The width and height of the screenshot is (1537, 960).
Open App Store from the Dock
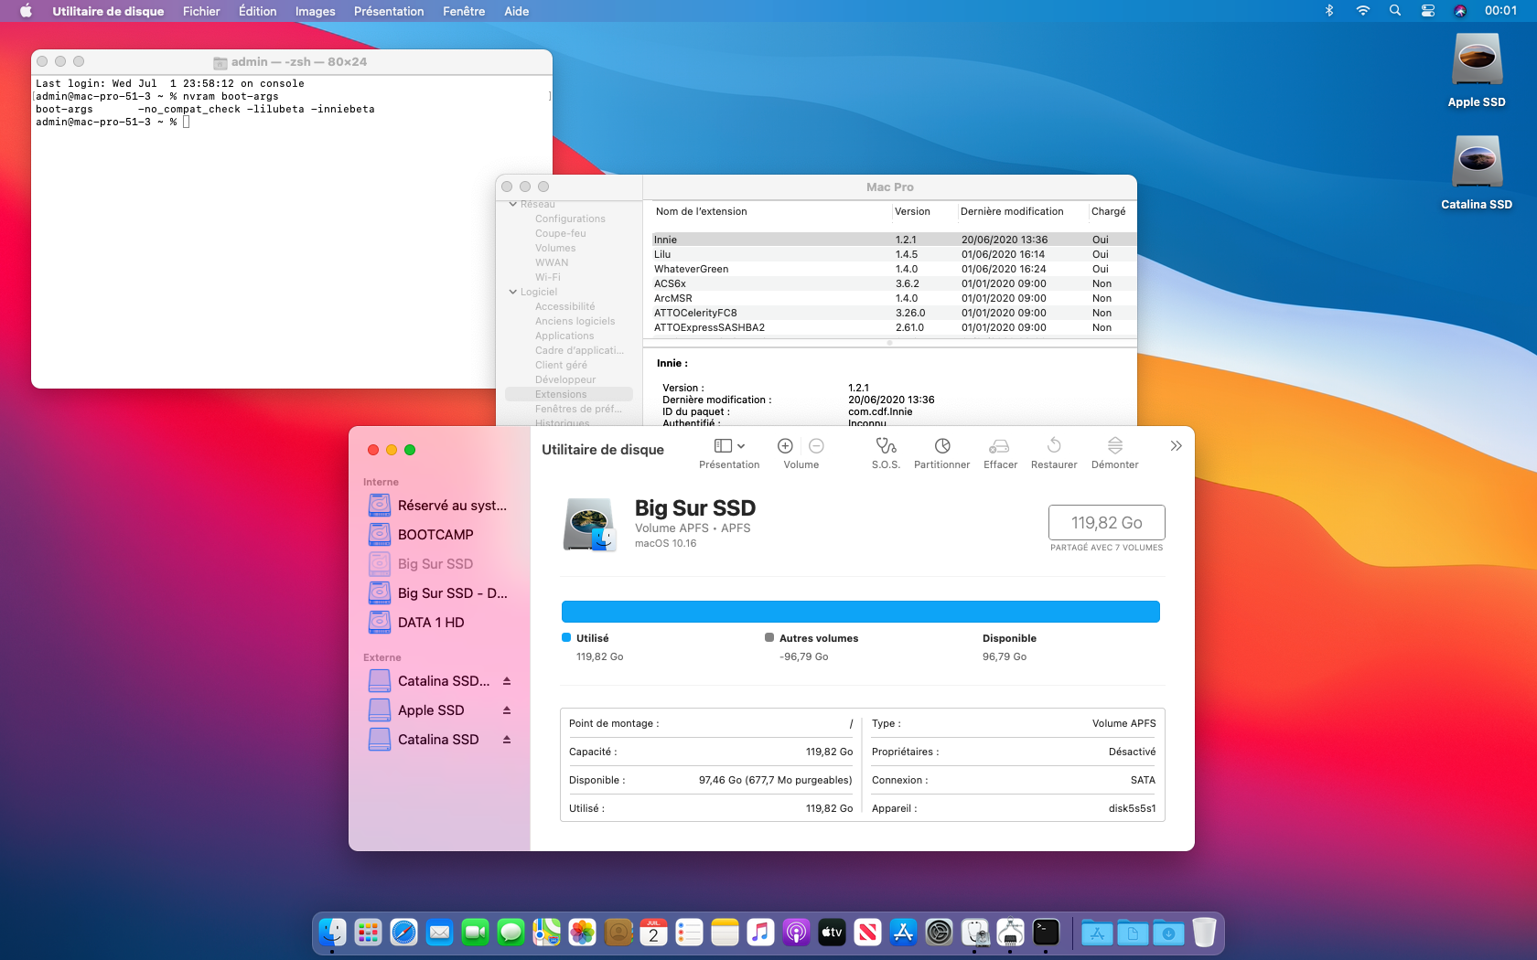pos(903,933)
